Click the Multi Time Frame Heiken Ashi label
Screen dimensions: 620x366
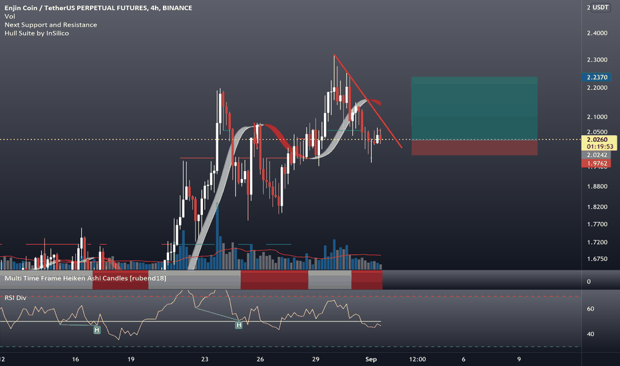(85, 278)
